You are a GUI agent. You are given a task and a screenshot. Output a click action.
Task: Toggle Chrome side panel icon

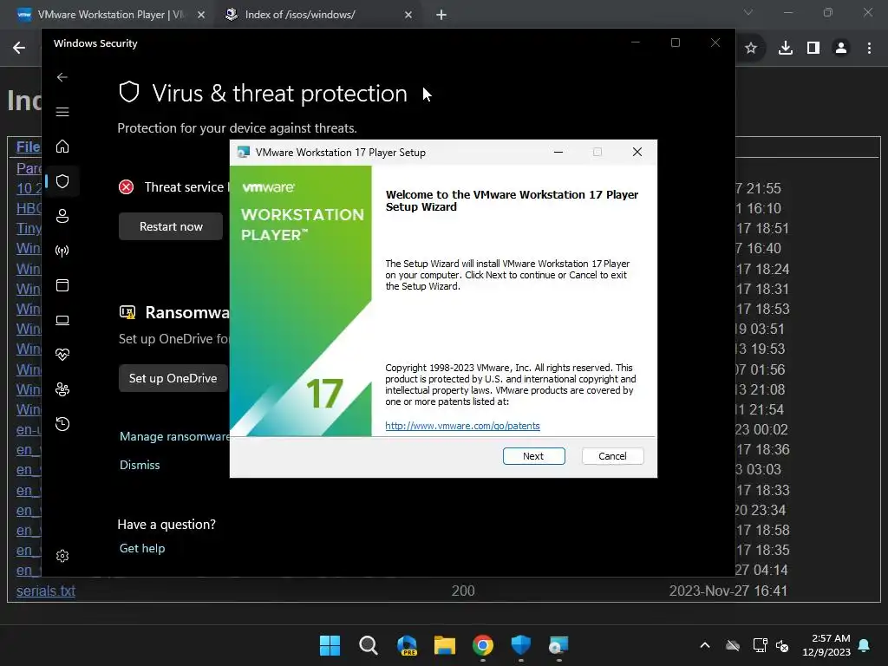coord(813,49)
